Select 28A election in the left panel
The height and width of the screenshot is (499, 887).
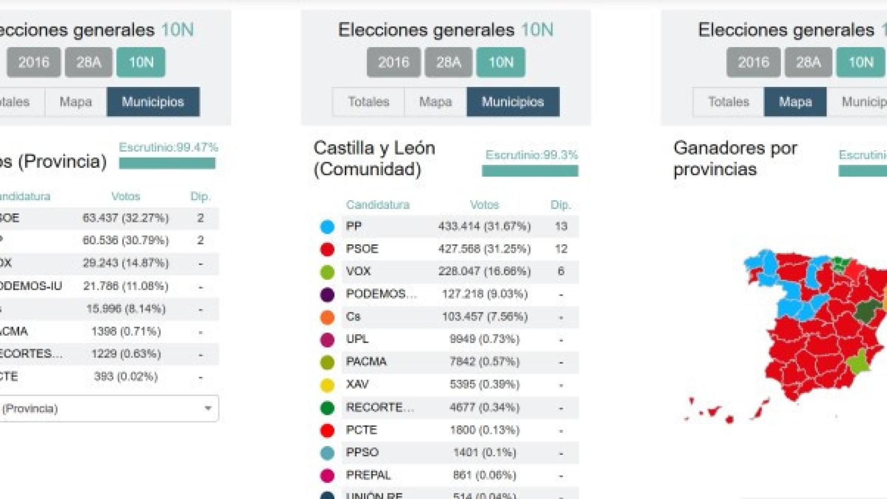tap(88, 62)
